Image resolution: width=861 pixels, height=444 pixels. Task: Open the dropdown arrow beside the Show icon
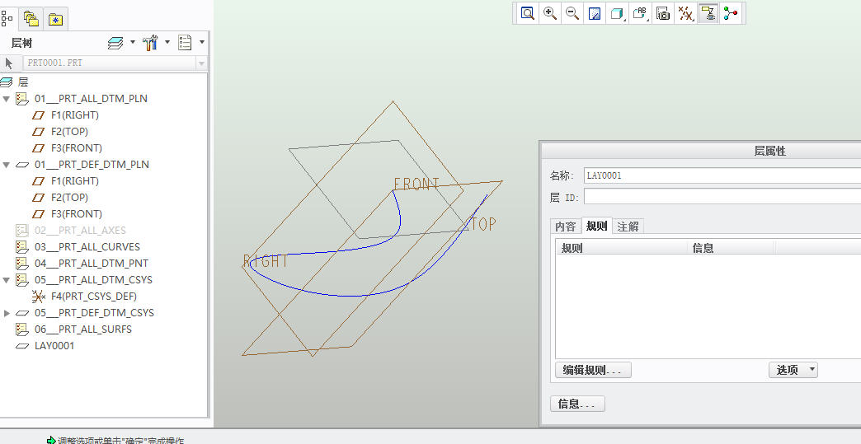click(201, 42)
